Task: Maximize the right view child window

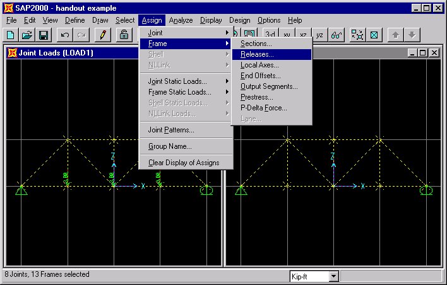Action: (423, 53)
